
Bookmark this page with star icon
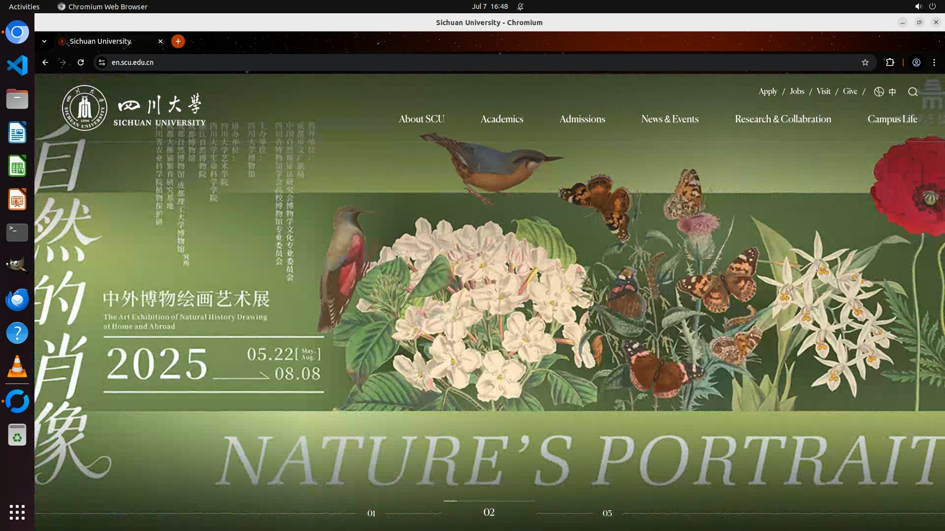(x=865, y=62)
